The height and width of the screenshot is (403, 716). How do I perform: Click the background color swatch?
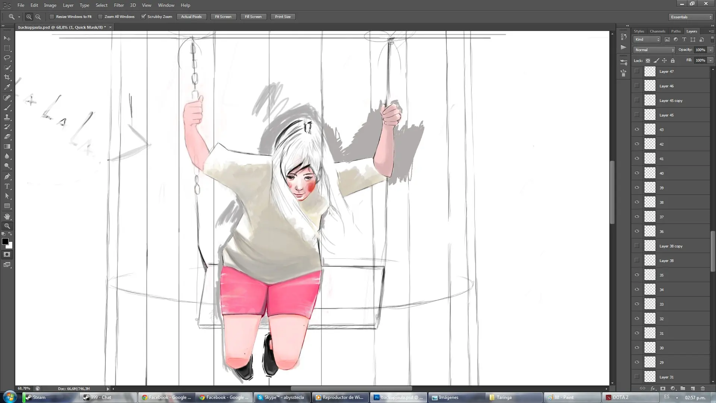coord(10,246)
